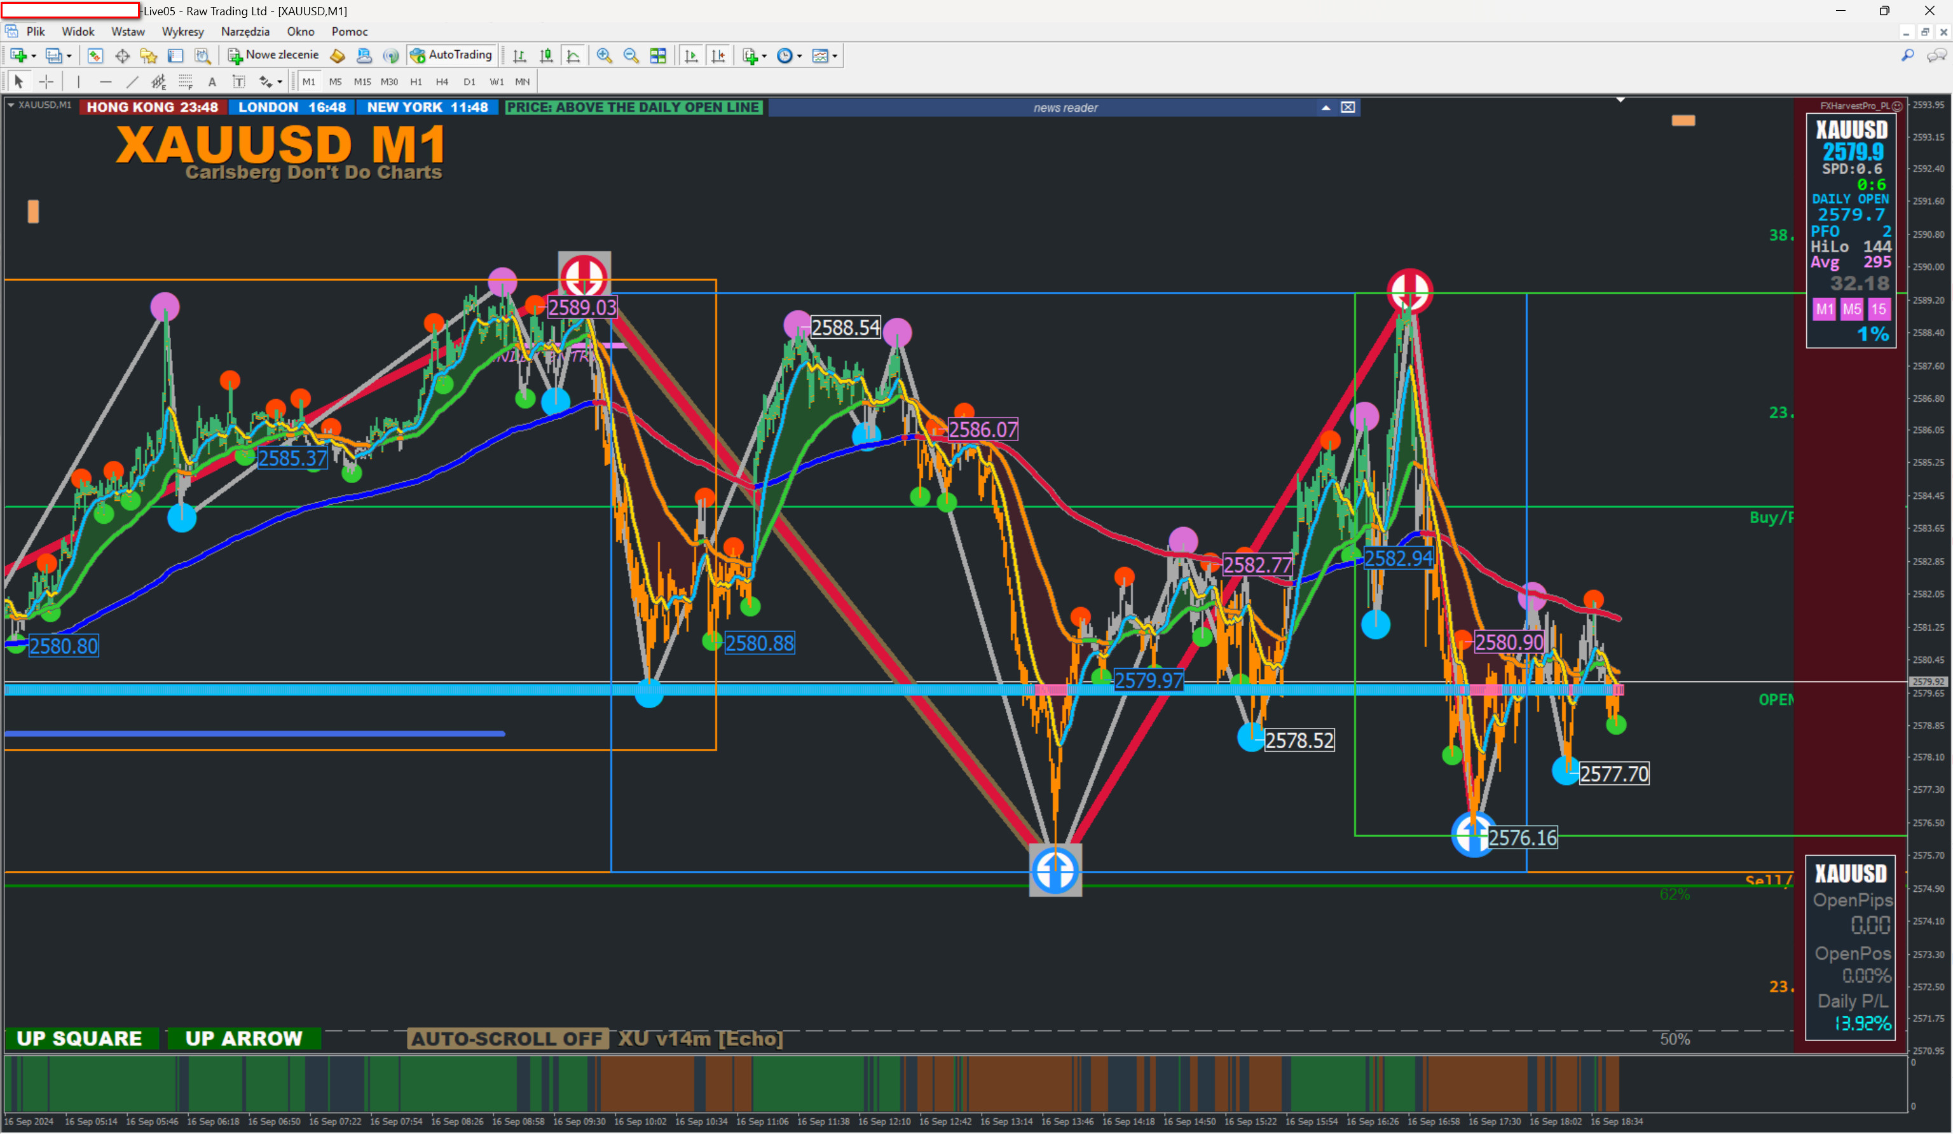1953x1134 pixels.
Task: Click the text label tool icon
Action: click(x=238, y=82)
